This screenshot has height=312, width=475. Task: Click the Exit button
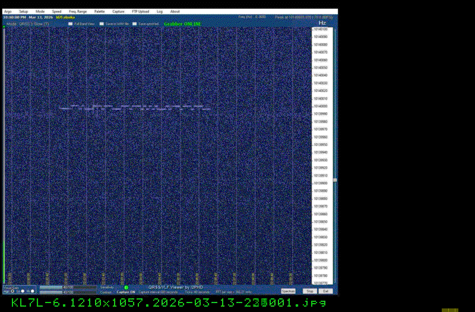(x=325, y=291)
